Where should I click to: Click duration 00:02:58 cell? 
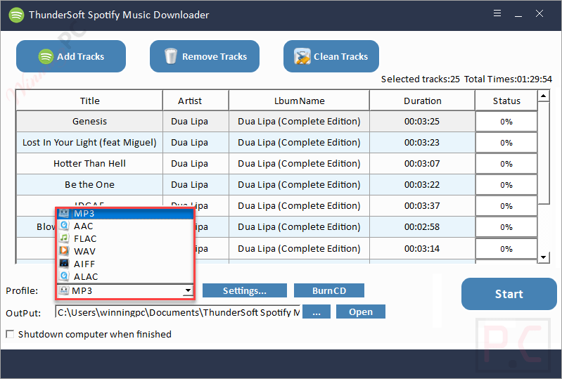tap(422, 227)
